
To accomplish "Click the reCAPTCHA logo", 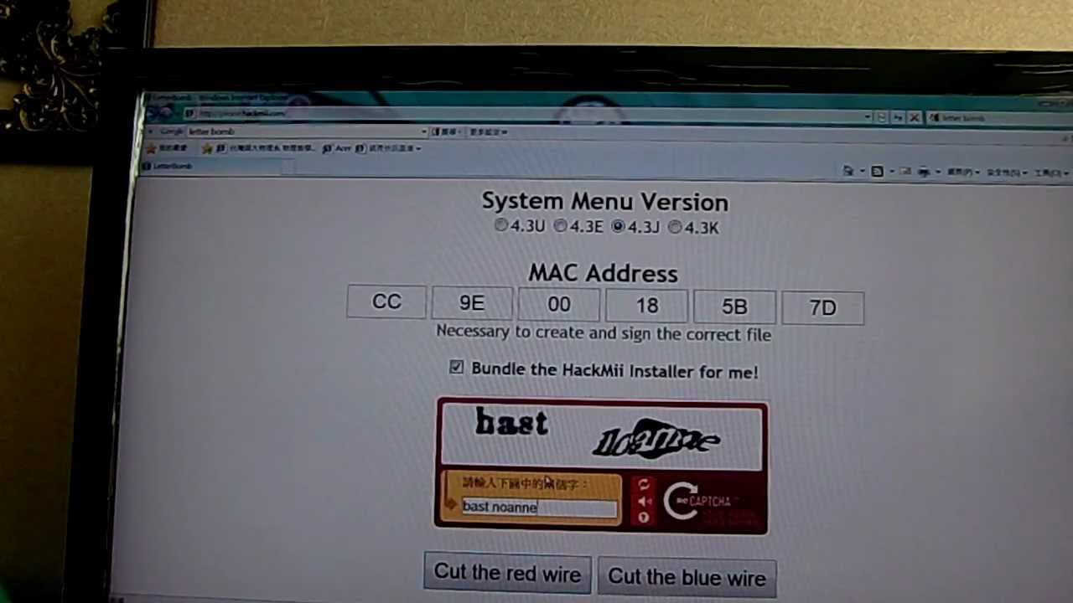I will [697, 501].
